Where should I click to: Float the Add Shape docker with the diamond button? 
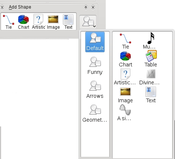[86, 7]
